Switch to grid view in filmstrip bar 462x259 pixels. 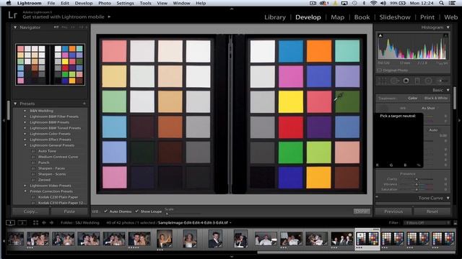pyautogui.click(x=35, y=222)
